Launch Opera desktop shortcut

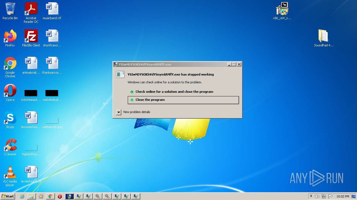click(10, 93)
